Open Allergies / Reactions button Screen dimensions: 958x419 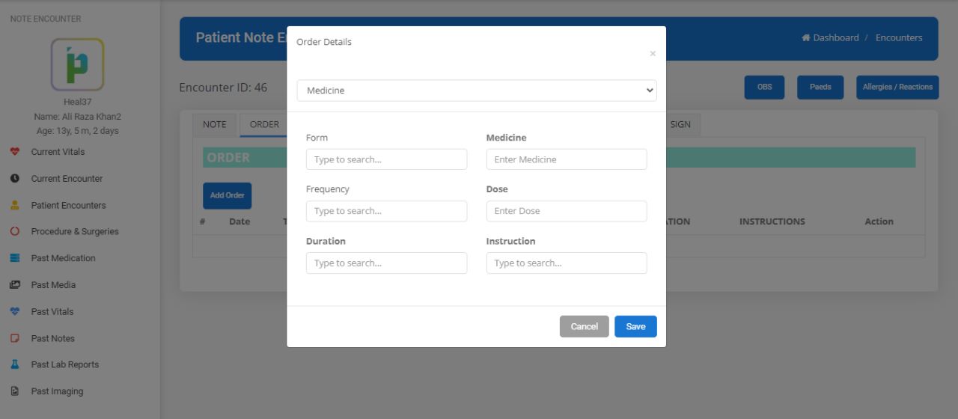897,88
